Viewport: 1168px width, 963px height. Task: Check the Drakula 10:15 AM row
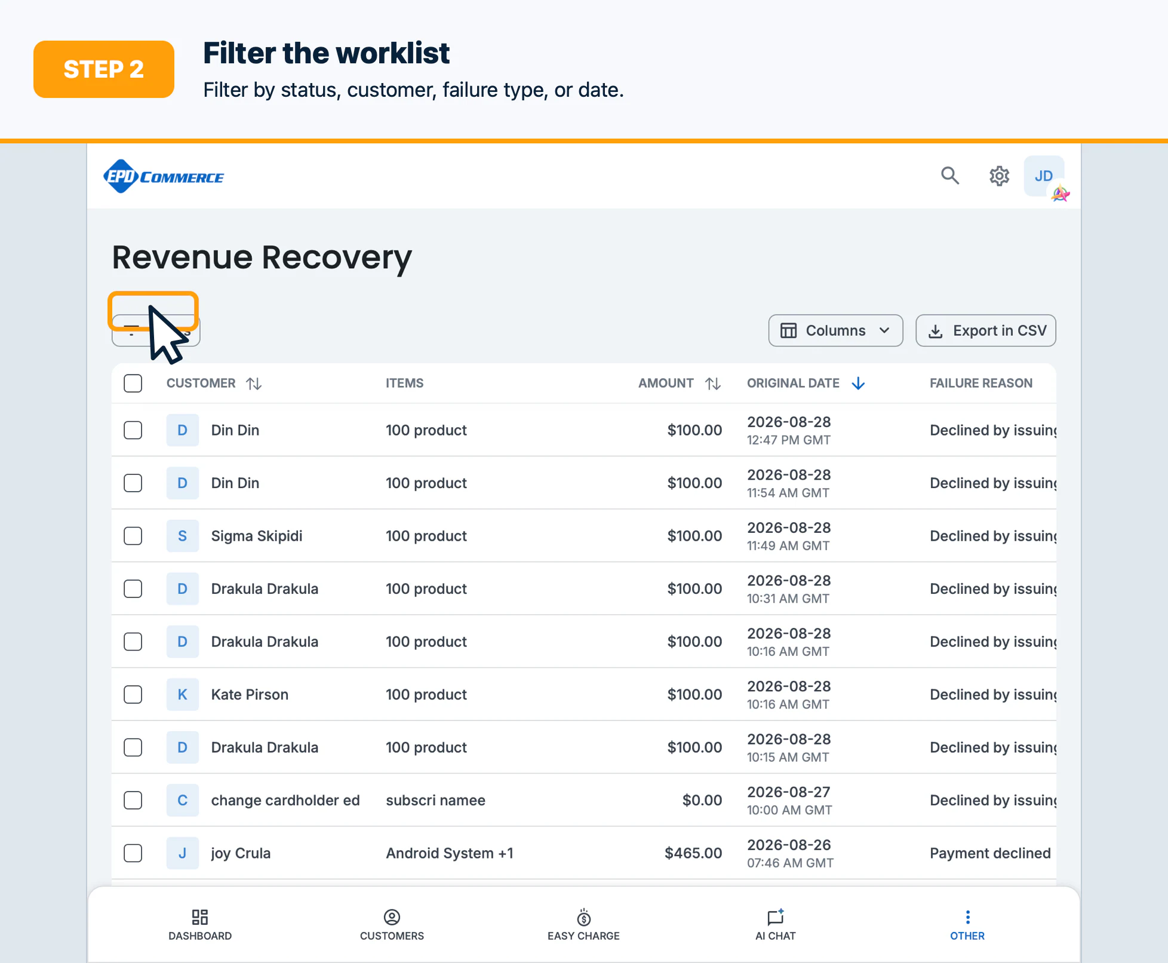coord(133,747)
